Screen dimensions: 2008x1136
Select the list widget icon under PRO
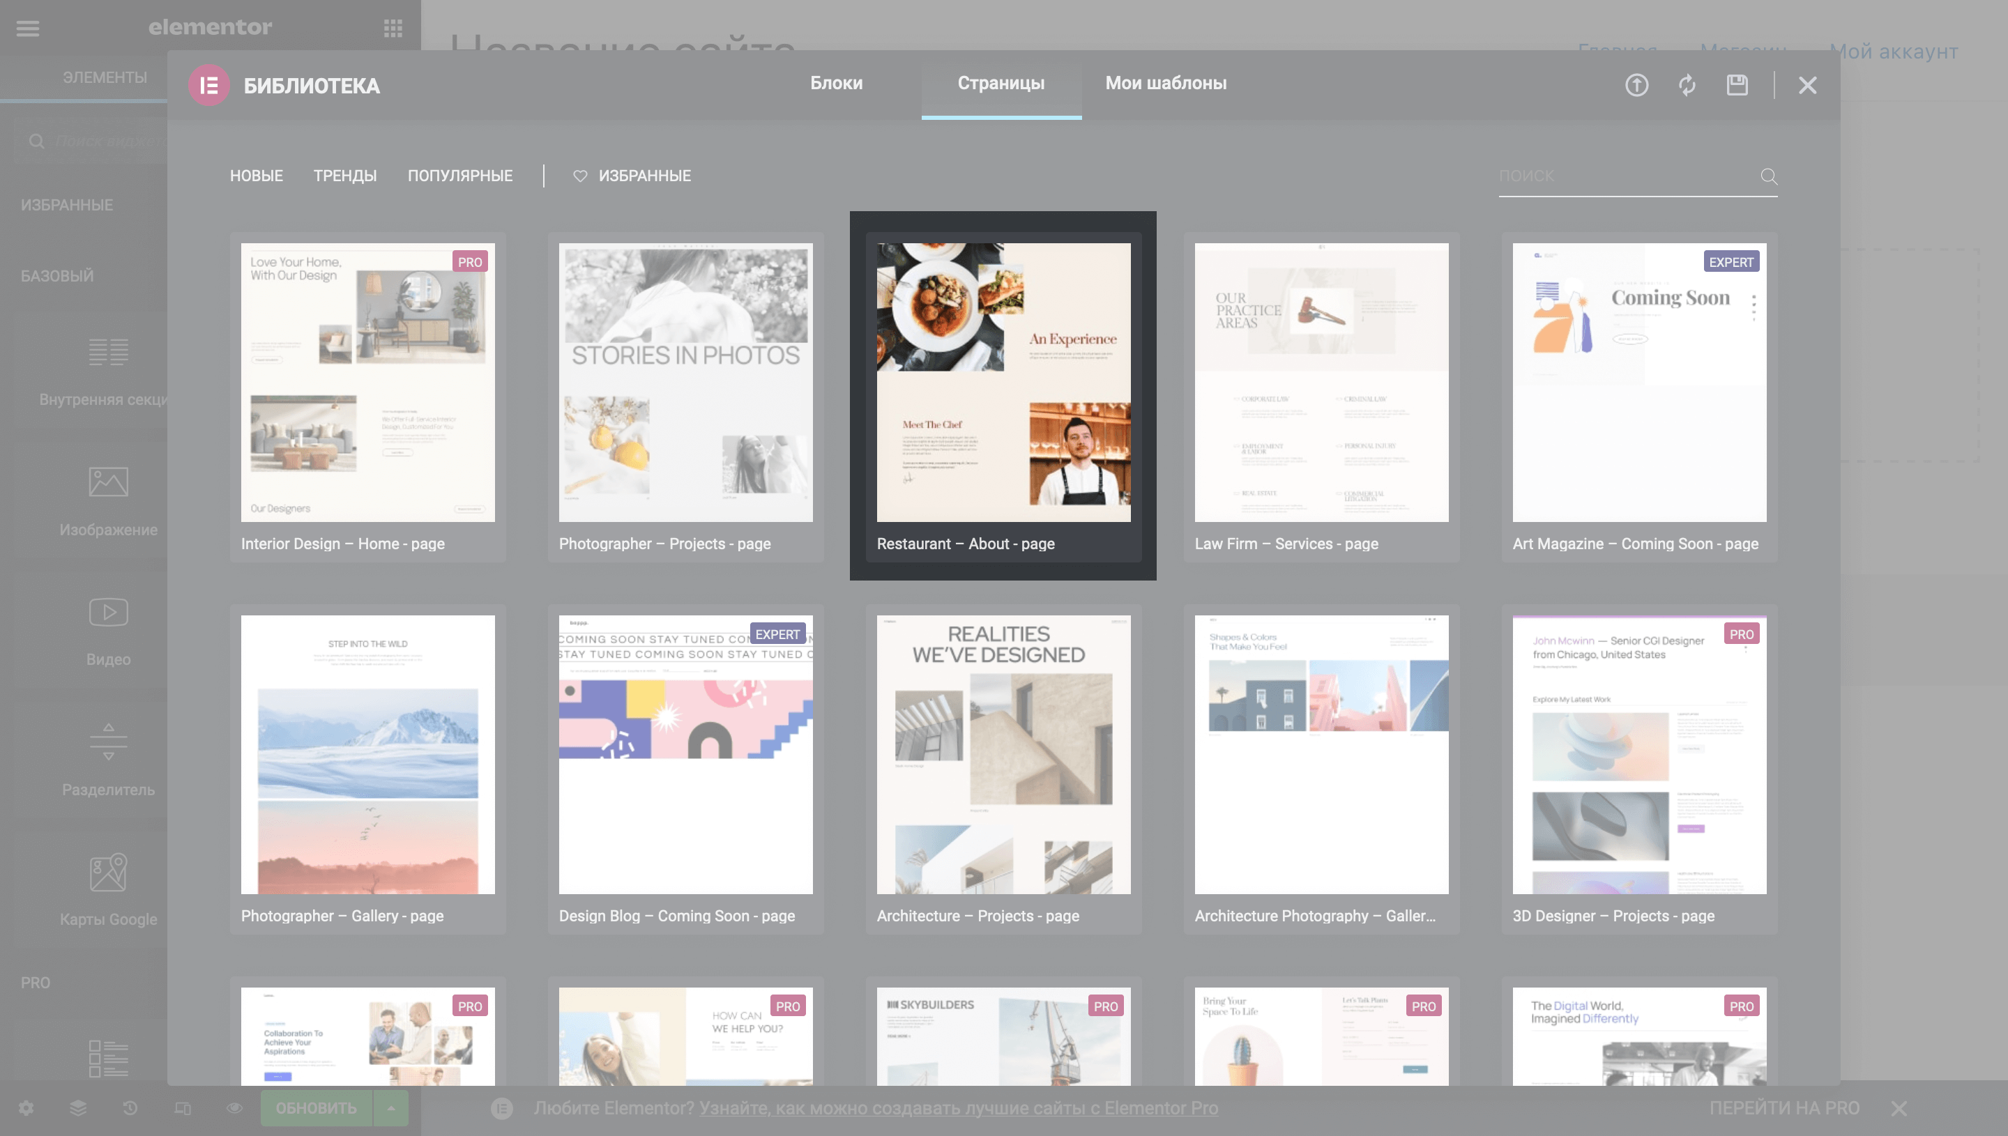pos(109,1058)
